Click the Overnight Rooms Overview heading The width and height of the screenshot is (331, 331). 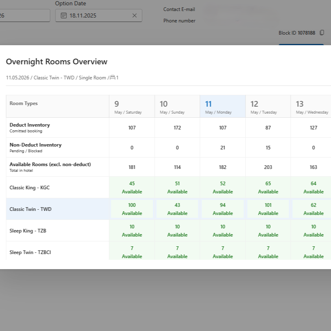coord(57,61)
